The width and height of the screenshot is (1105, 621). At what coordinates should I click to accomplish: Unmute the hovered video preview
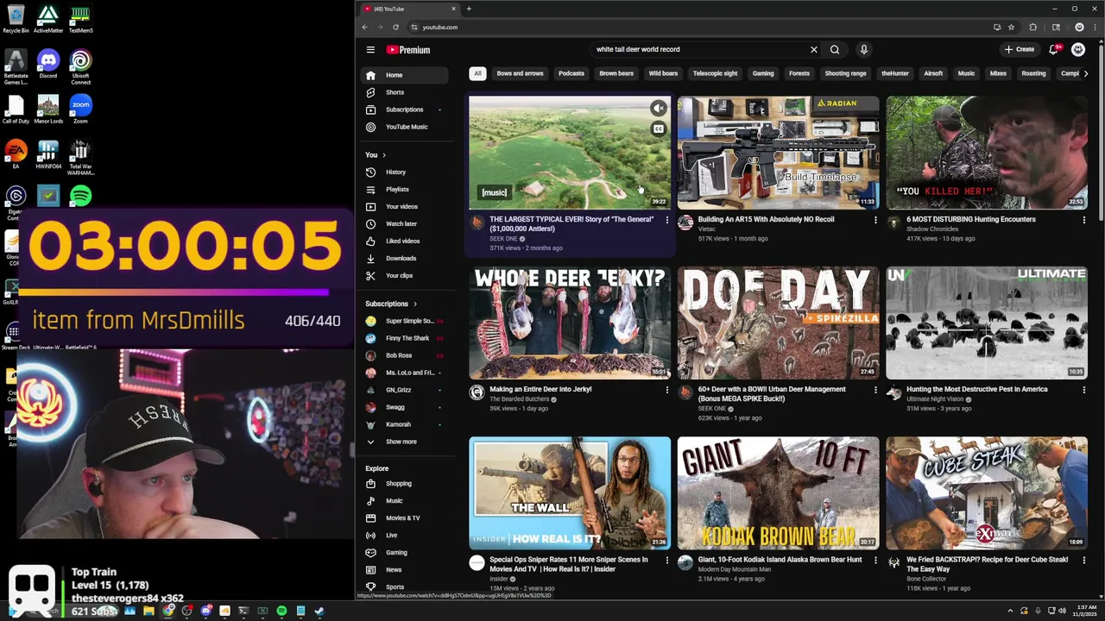pyautogui.click(x=659, y=109)
